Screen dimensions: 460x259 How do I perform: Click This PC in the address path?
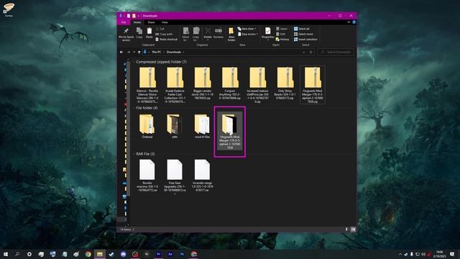157,52
